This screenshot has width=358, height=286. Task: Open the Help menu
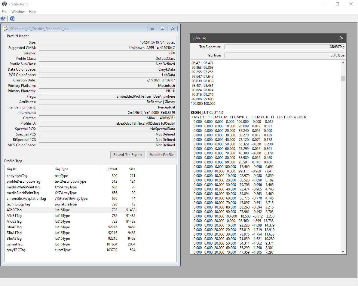(x=32, y=12)
